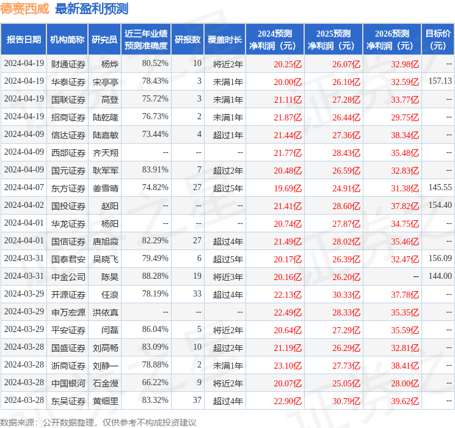Click the 中金公司 institution cell

[x=68, y=277]
